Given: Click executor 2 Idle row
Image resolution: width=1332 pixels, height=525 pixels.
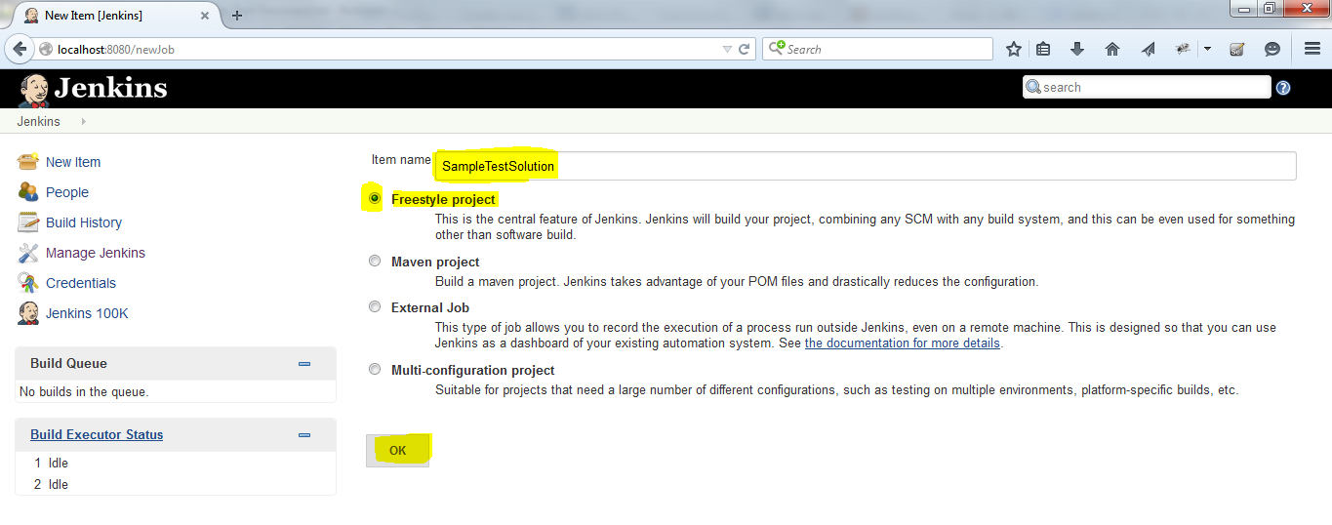Looking at the screenshot, I should [x=176, y=484].
